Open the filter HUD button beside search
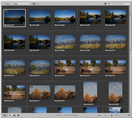 point(106,4)
